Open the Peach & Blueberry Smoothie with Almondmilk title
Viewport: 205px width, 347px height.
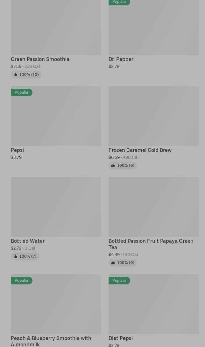(x=51, y=342)
